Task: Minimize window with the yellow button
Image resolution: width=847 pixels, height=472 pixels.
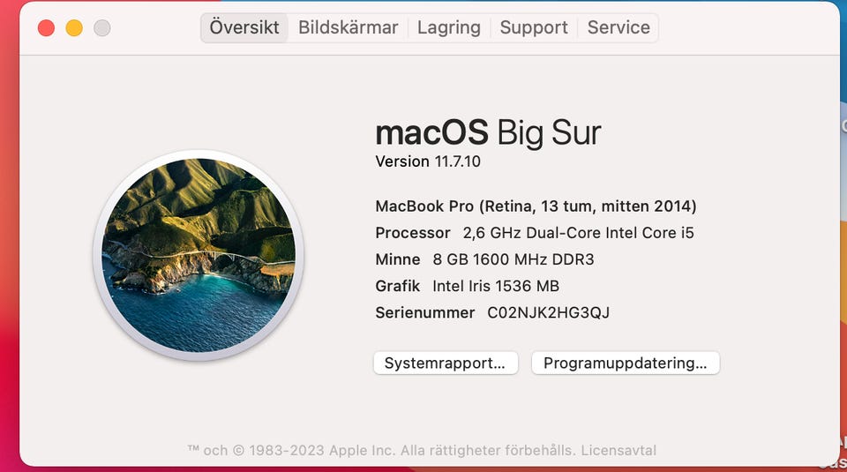Action: pos(74,28)
